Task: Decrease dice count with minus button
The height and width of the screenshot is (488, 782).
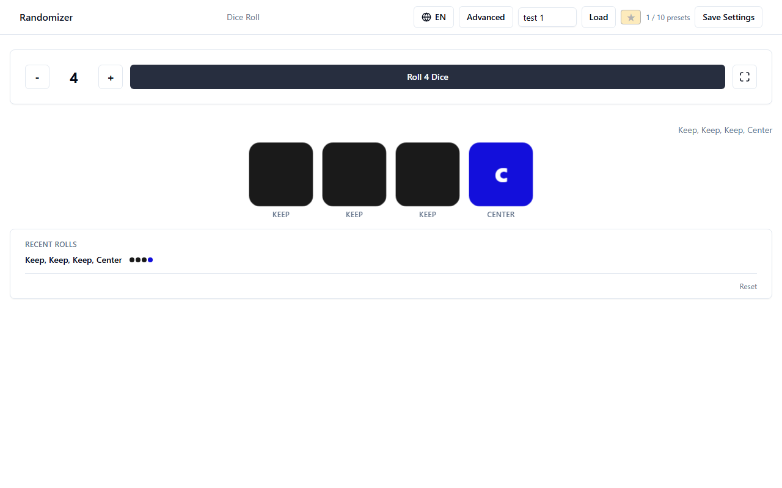Action: click(37, 77)
